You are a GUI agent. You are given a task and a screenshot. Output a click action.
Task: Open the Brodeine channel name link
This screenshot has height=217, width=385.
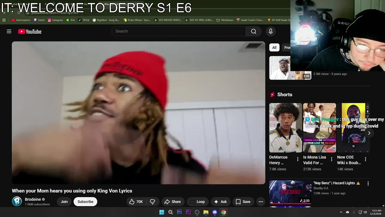click(x=33, y=199)
